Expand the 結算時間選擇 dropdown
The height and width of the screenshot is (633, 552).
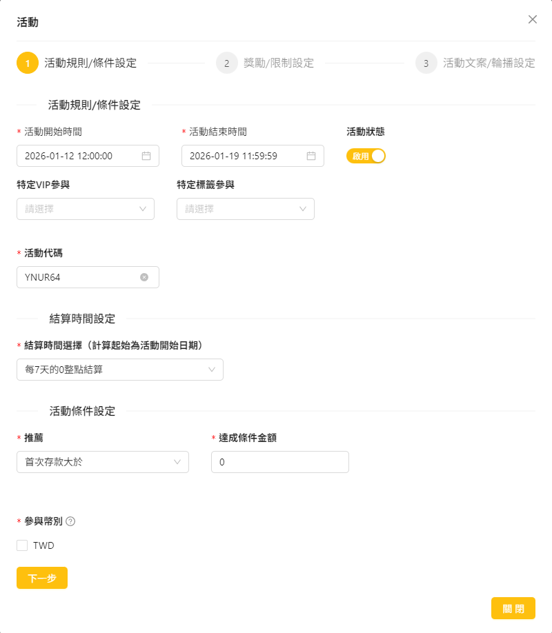point(120,370)
